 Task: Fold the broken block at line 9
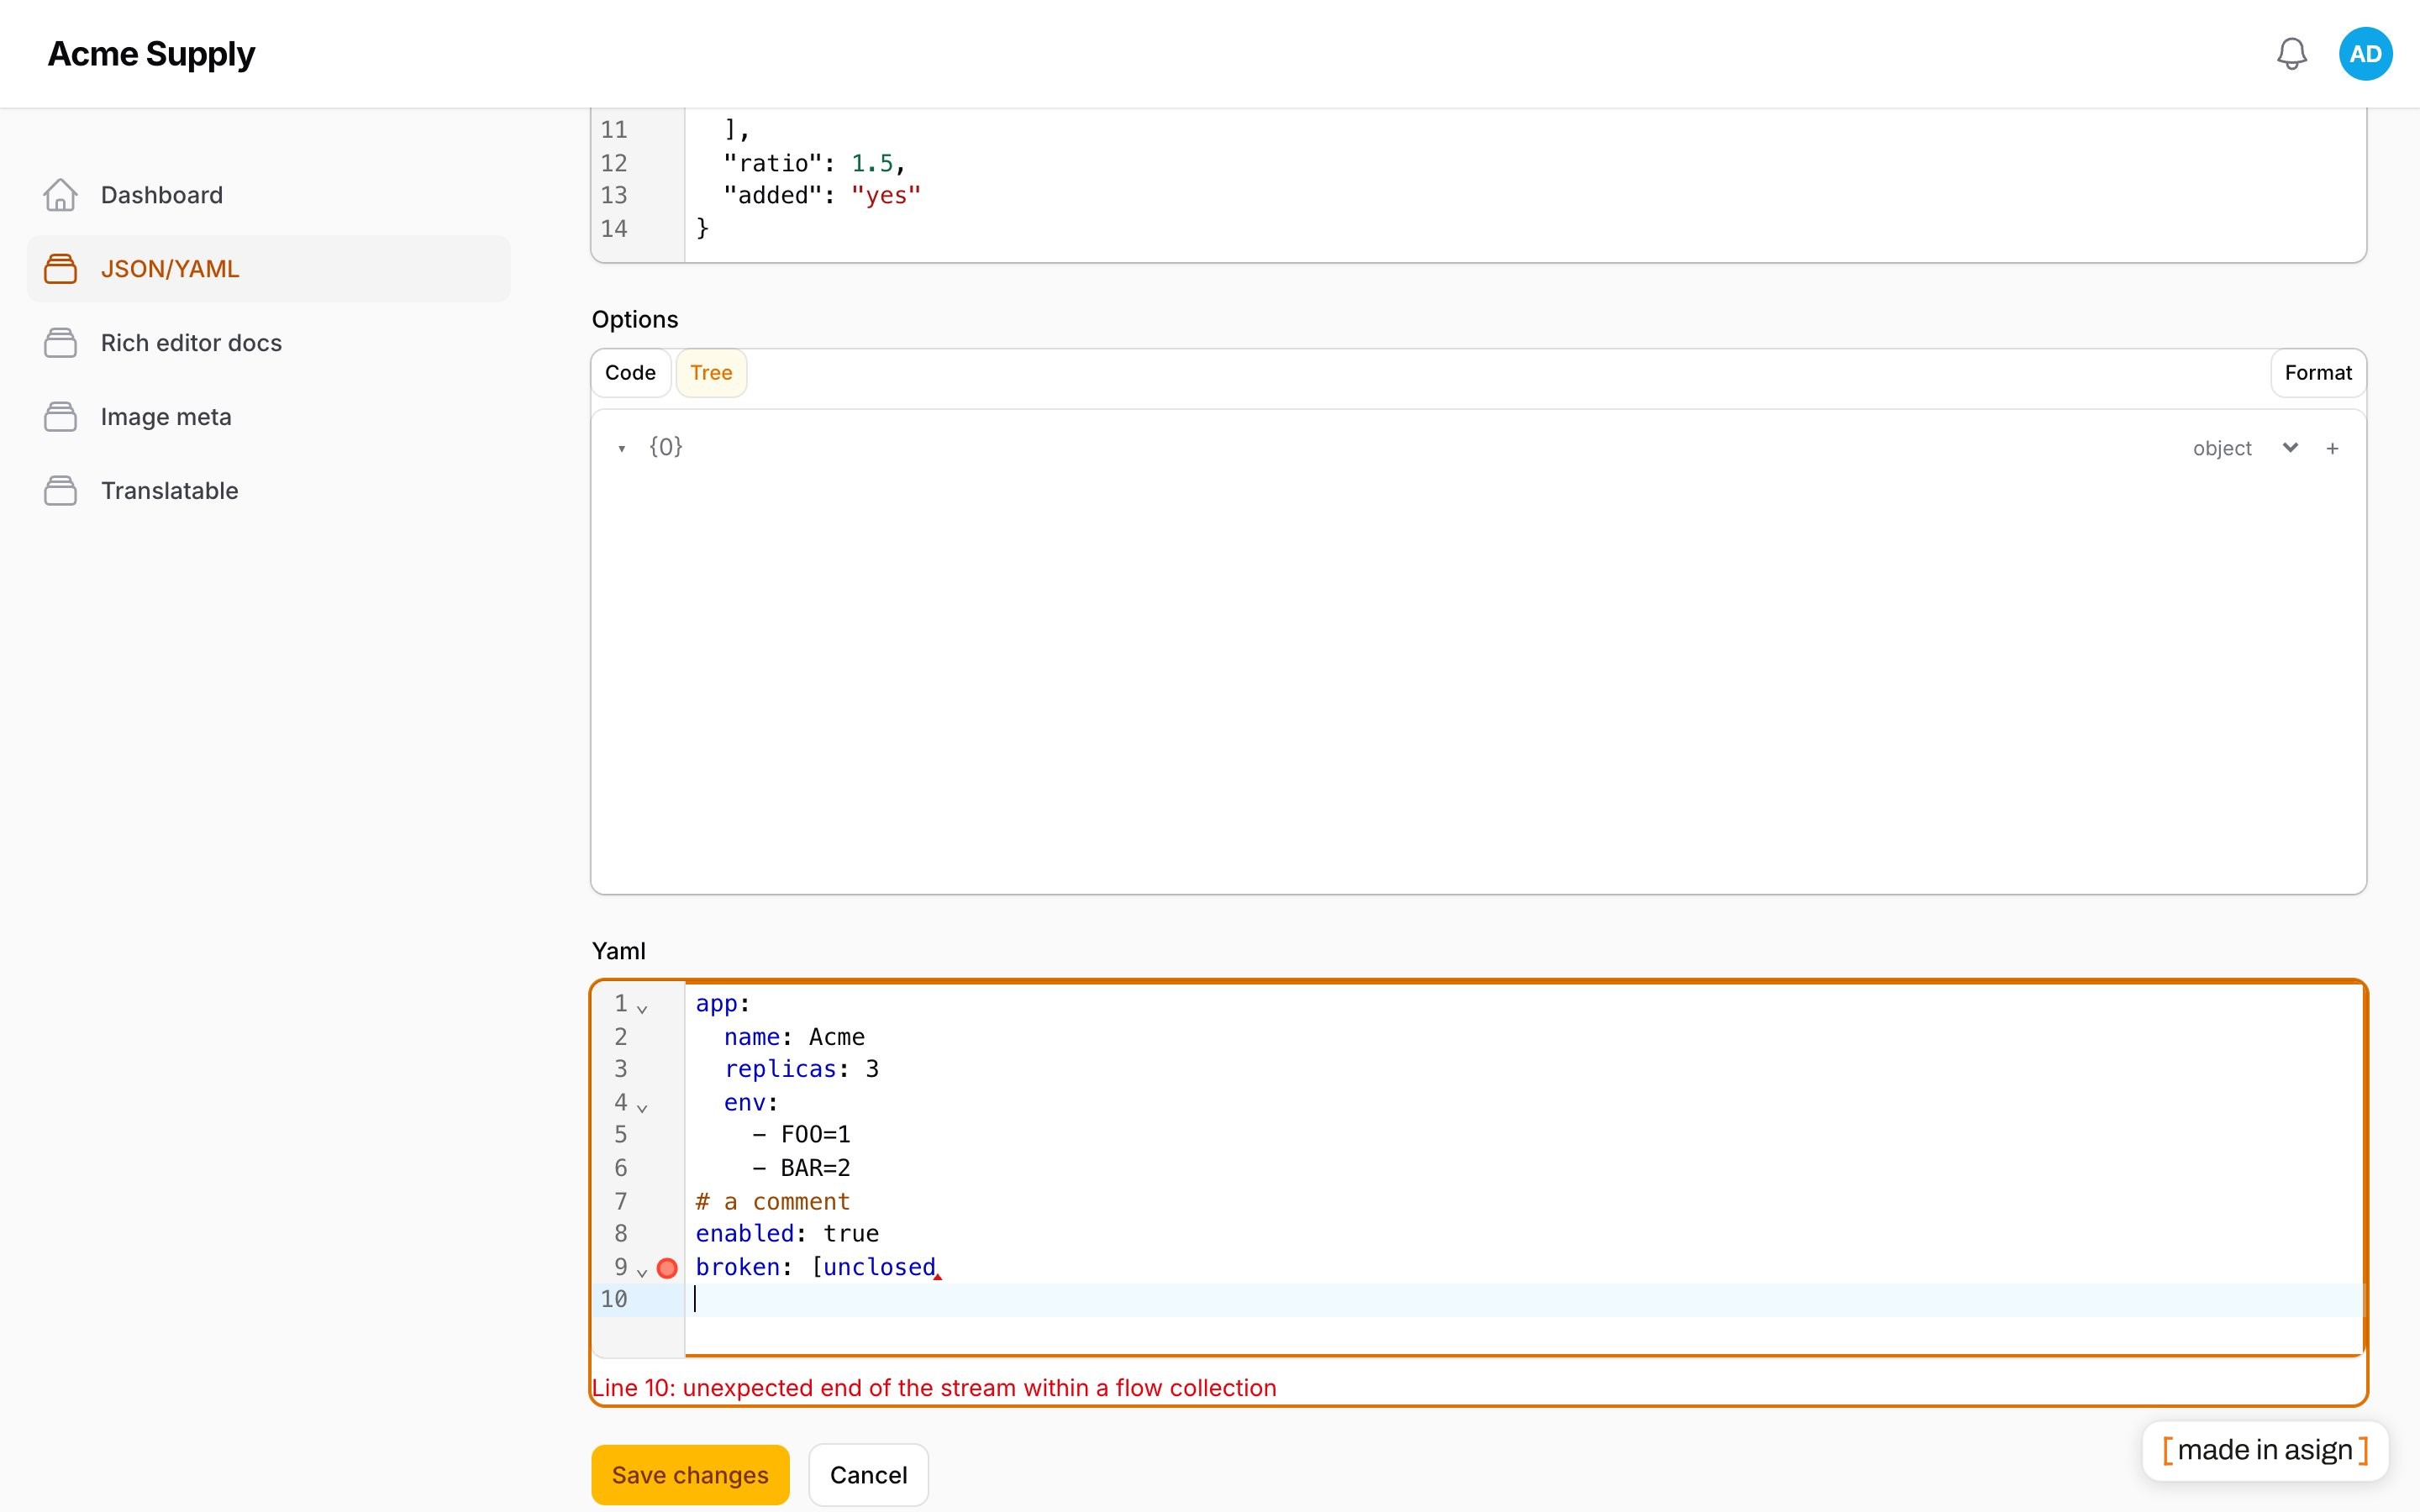(642, 1273)
